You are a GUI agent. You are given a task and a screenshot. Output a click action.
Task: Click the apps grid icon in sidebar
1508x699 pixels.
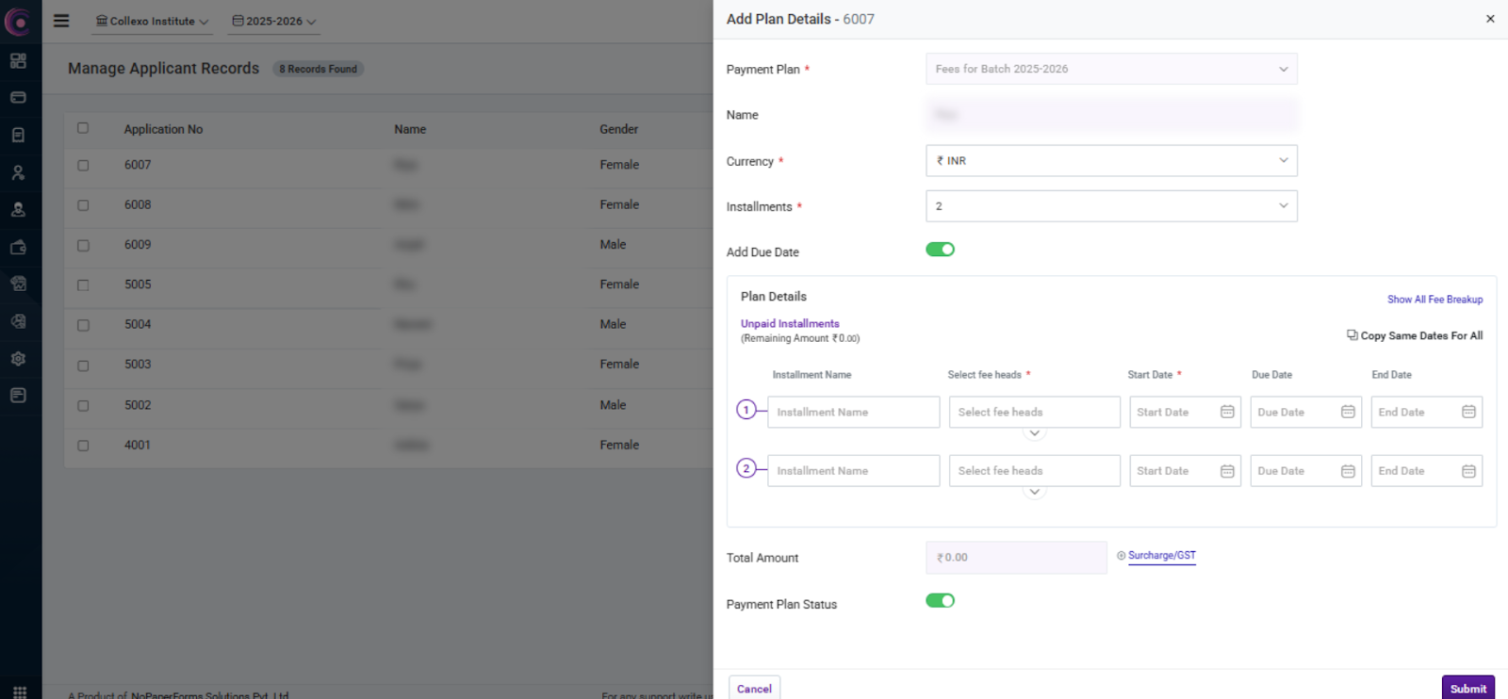click(19, 691)
